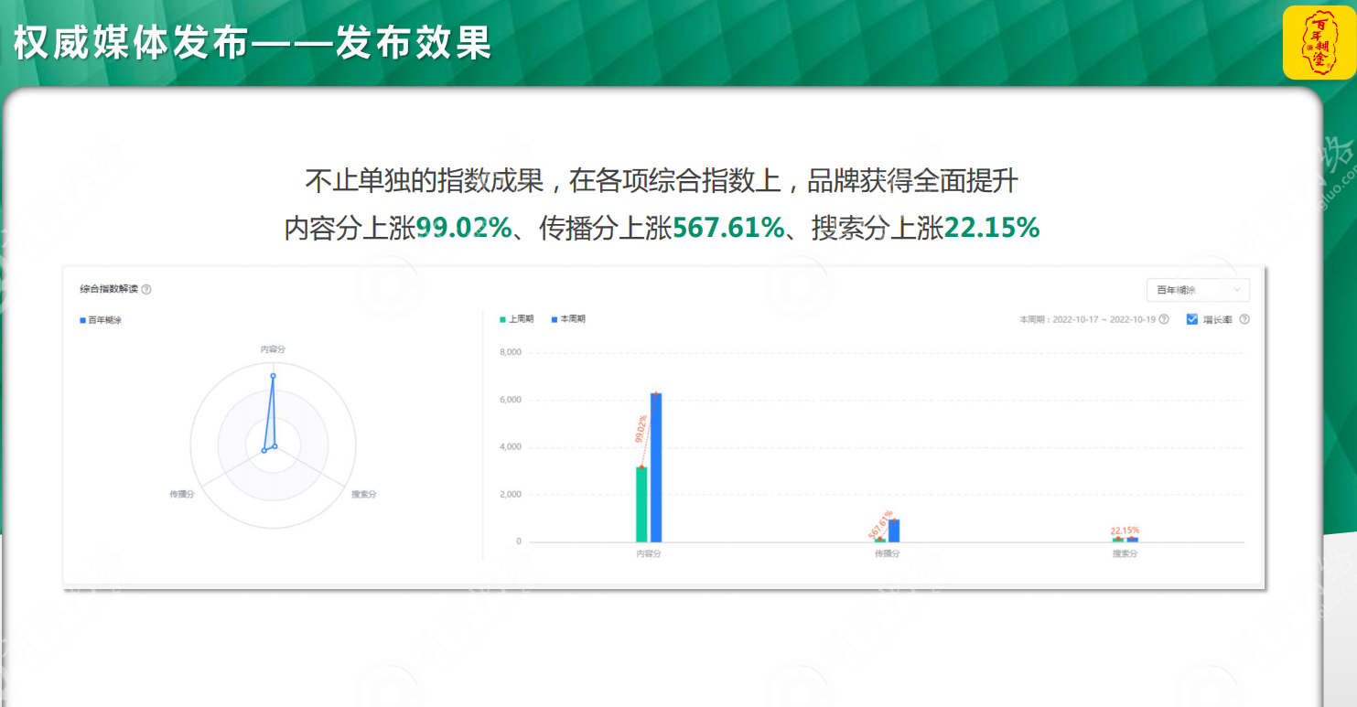Screen dimensions: 1357x707
Task: Toggle 上周期 legend series visibility
Action: tap(520, 319)
